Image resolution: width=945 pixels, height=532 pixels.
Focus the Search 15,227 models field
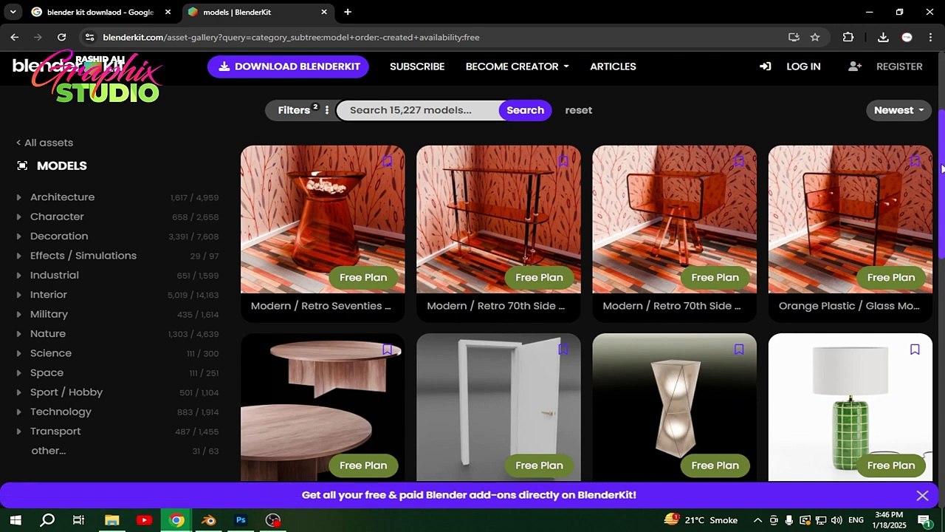(418, 110)
